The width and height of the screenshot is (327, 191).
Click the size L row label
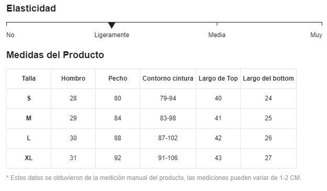coord(29,138)
